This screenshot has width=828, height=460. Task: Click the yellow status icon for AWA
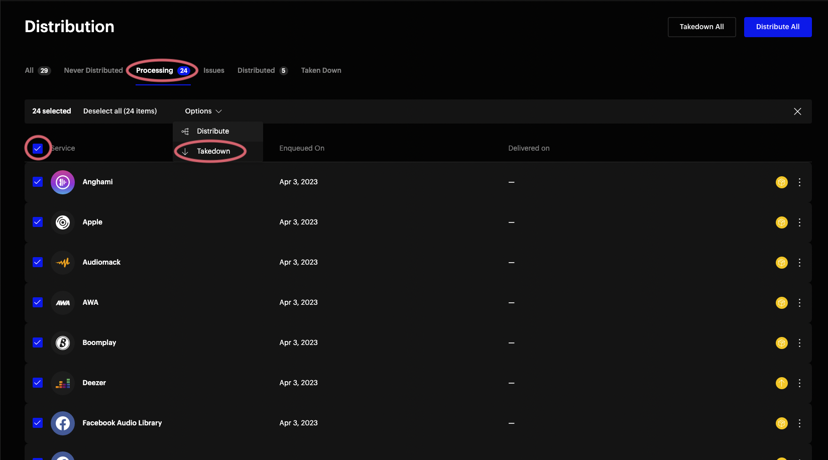point(782,303)
